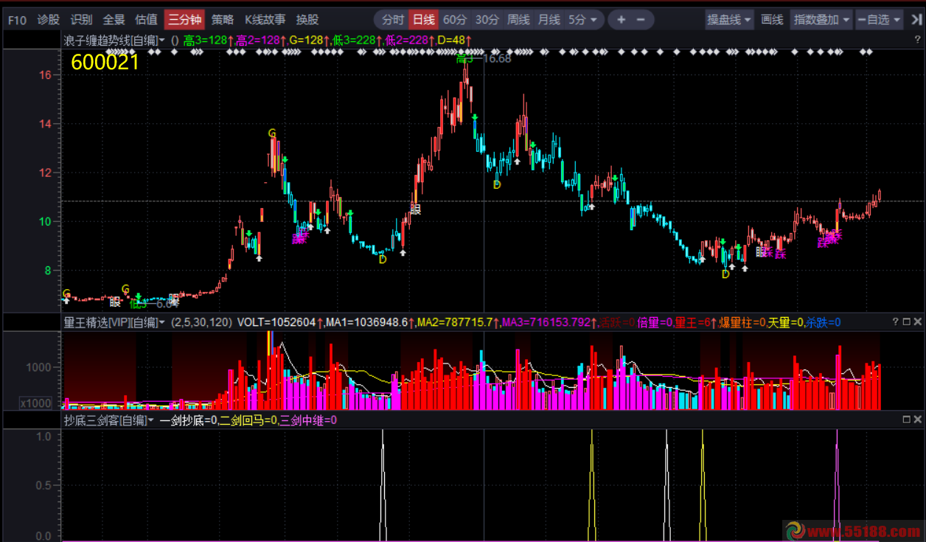Click 换股 to change stock
926x542 pixels.
point(307,20)
